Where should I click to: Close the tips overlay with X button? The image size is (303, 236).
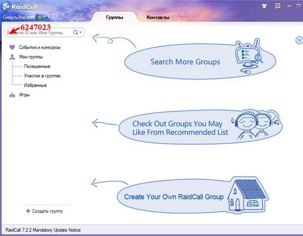click(x=299, y=40)
